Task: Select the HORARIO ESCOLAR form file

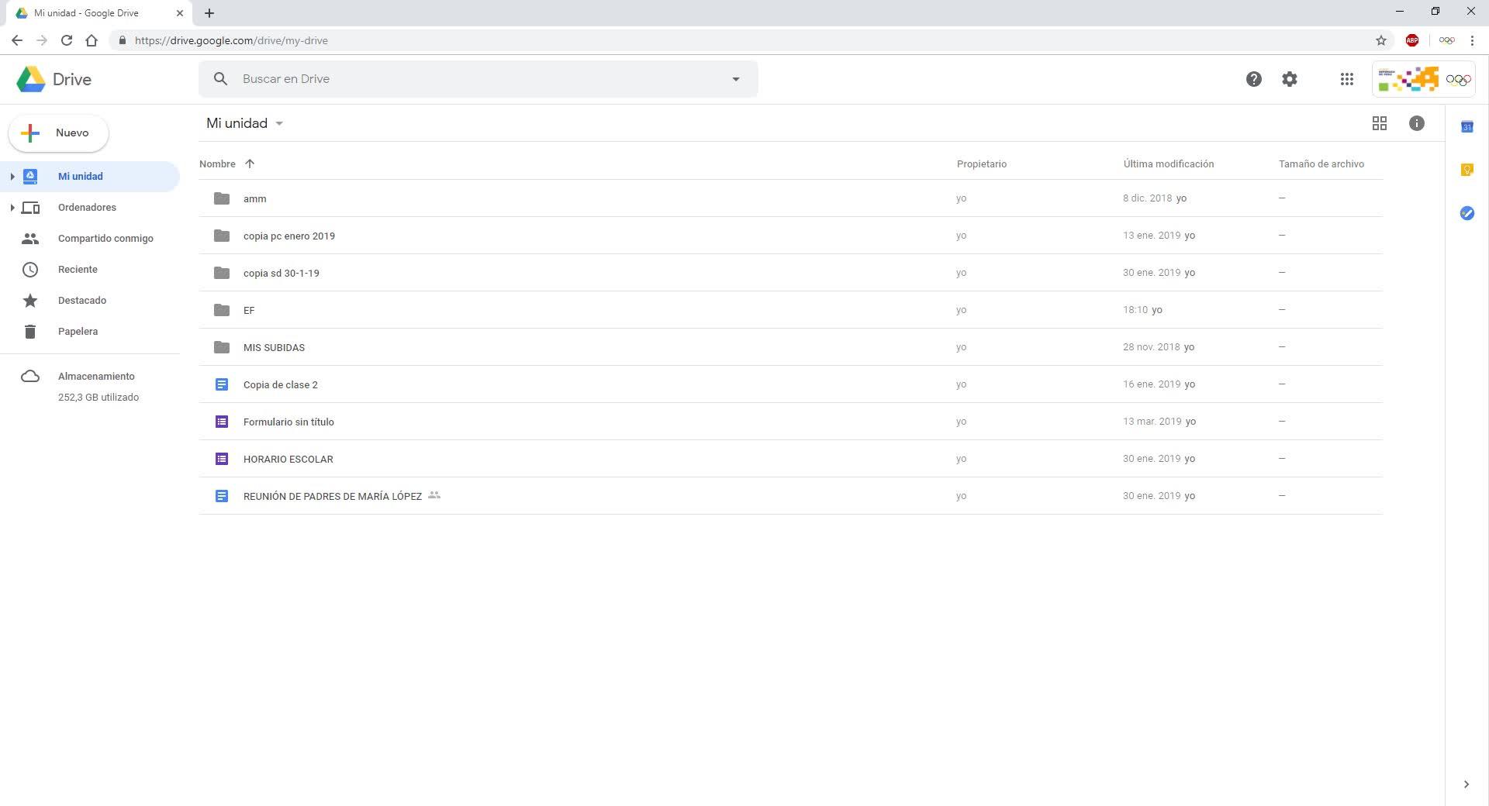Action: point(288,459)
